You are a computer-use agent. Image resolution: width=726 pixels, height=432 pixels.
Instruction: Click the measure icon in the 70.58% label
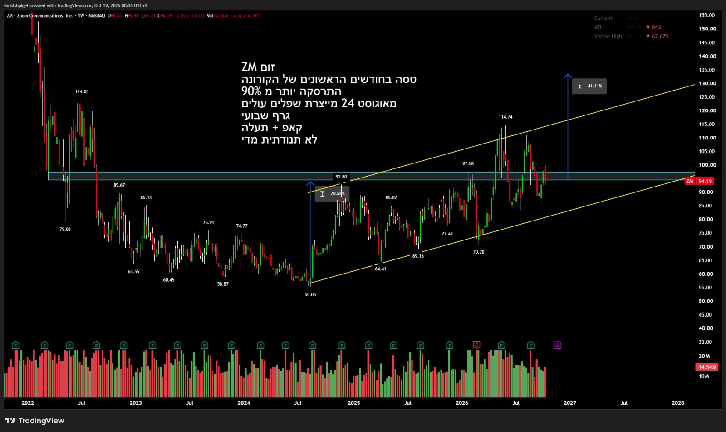pos(323,194)
